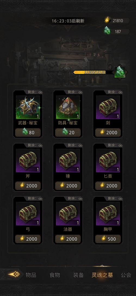Buy 剑 chest for 2000 gold
136x296 pixels.
click(108, 133)
